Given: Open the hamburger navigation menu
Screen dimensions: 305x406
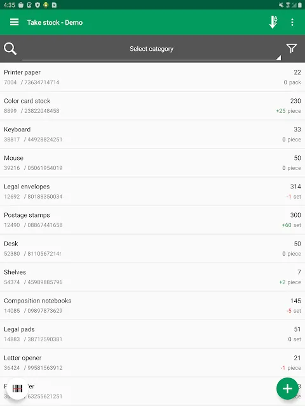Looking at the screenshot, I should pos(14,22).
